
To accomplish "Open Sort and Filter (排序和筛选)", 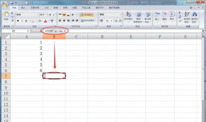I will click(x=187, y=17).
